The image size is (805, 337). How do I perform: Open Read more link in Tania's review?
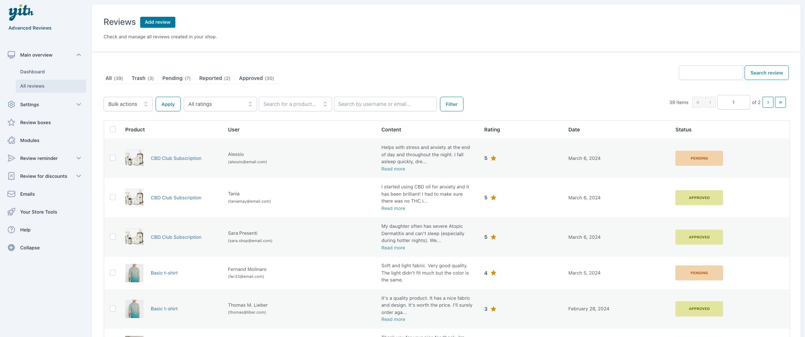[x=393, y=208]
